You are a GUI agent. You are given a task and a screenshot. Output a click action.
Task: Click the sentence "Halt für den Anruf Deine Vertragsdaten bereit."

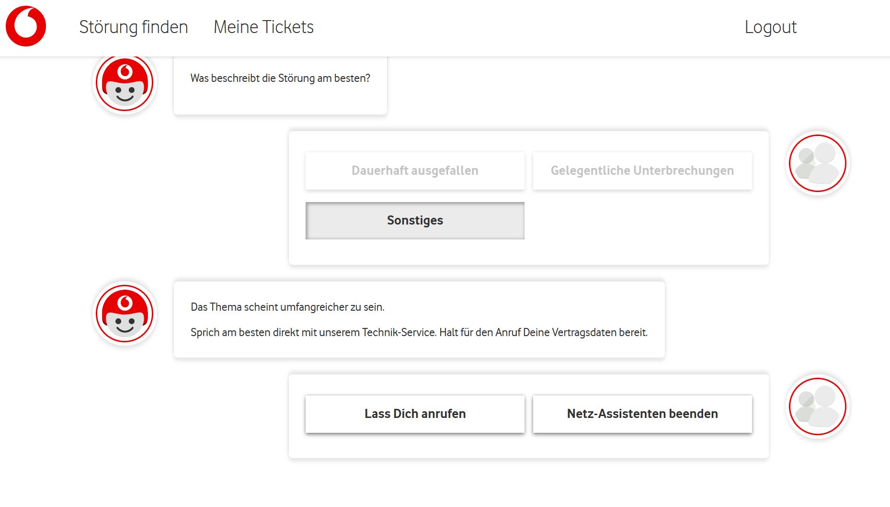pyautogui.click(x=543, y=333)
